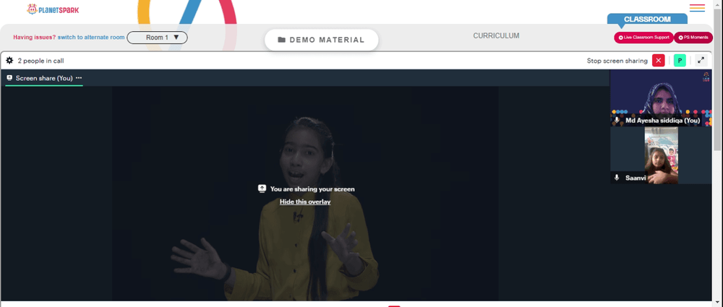This screenshot has height=307, width=723.
Task: Click Saanvi's microphone icon
Action: [x=617, y=178]
